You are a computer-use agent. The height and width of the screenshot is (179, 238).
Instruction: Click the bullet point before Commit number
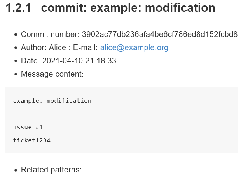16,35
